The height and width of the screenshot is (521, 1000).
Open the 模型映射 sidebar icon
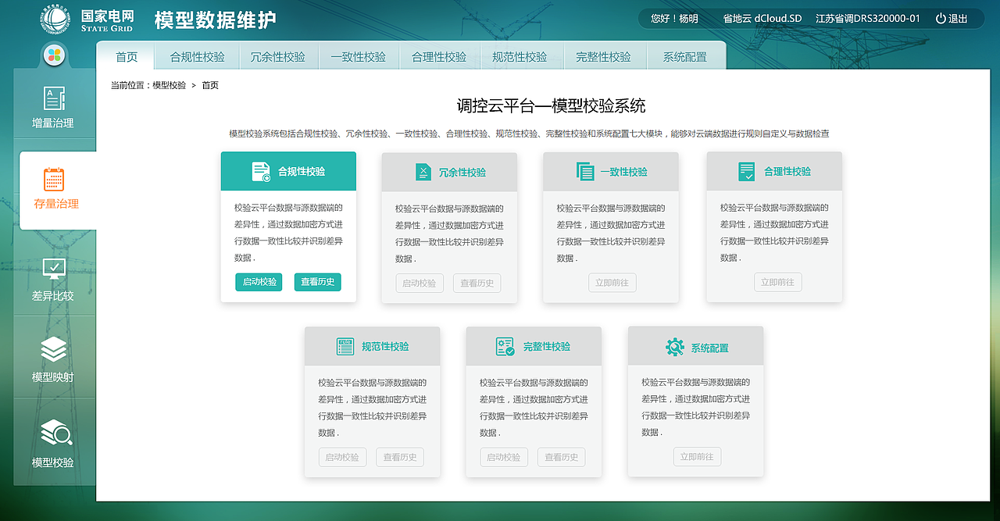click(x=53, y=355)
